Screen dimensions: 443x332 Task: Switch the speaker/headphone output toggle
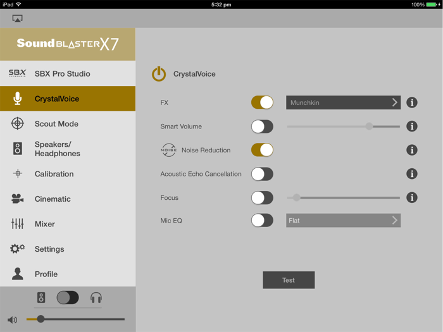[68, 298]
